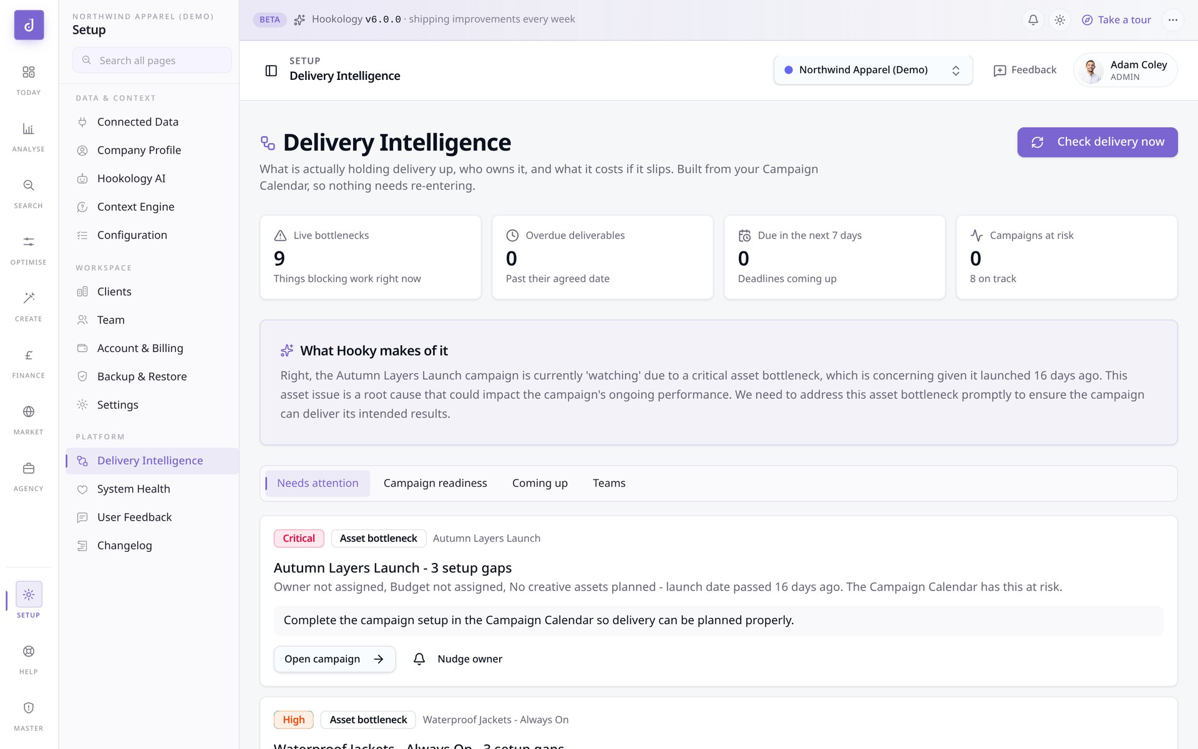Open the Today dashboard icon
1198x749 pixels.
coord(29,72)
